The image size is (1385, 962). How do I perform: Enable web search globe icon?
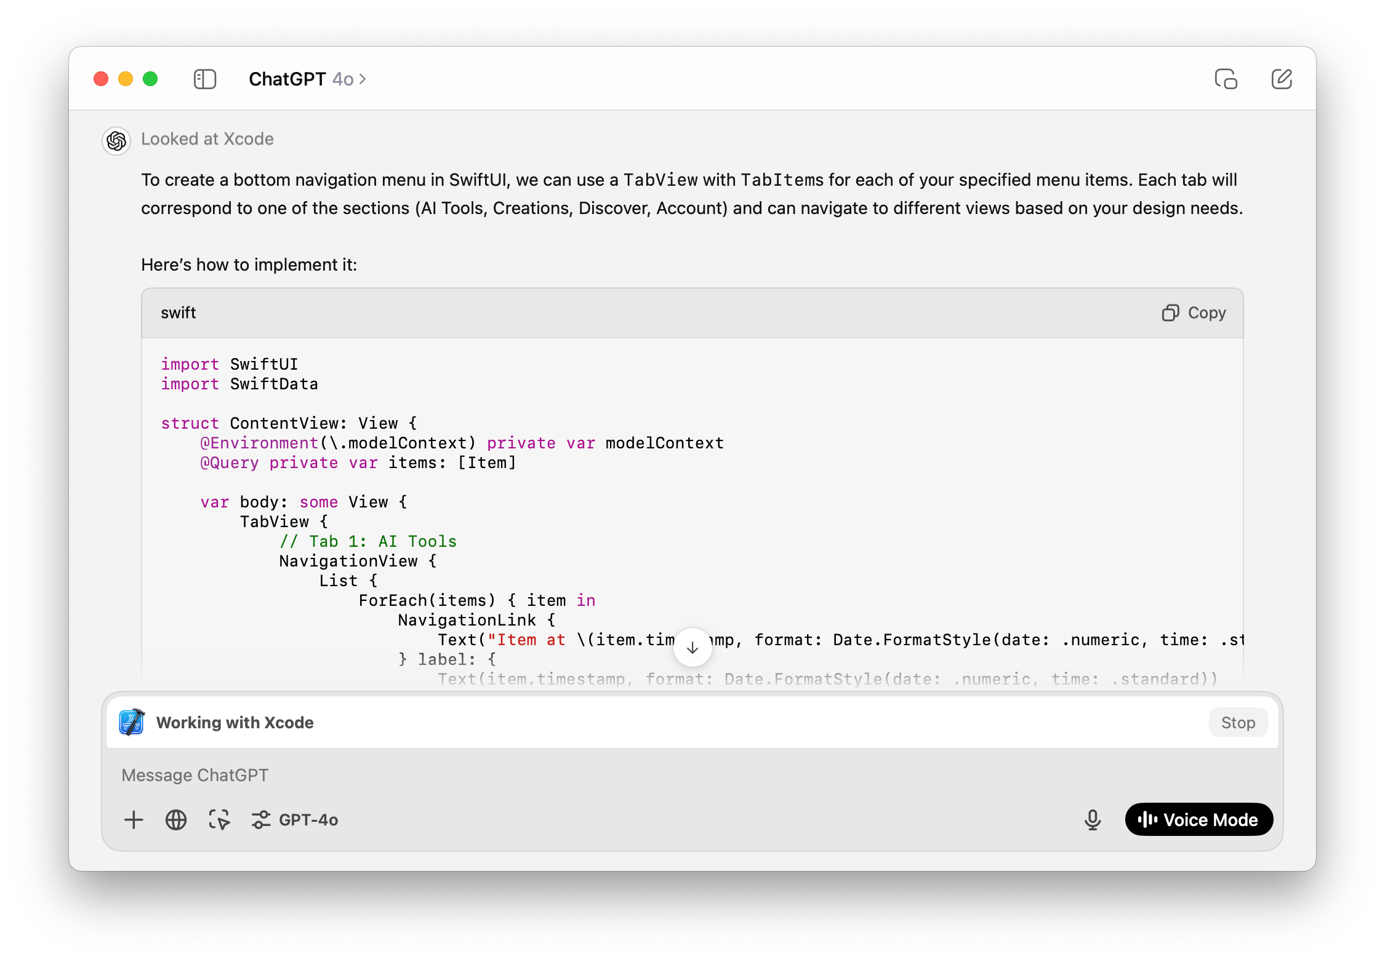(176, 820)
